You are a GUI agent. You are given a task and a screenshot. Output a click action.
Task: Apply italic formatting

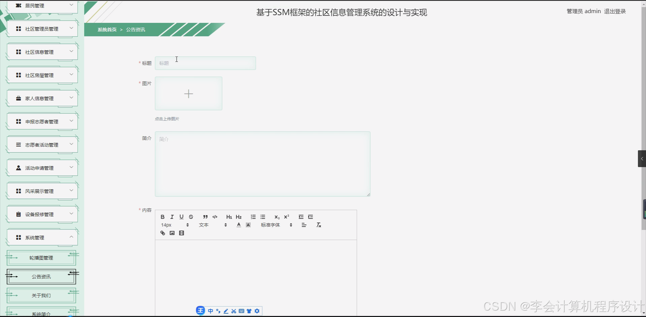(172, 217)
